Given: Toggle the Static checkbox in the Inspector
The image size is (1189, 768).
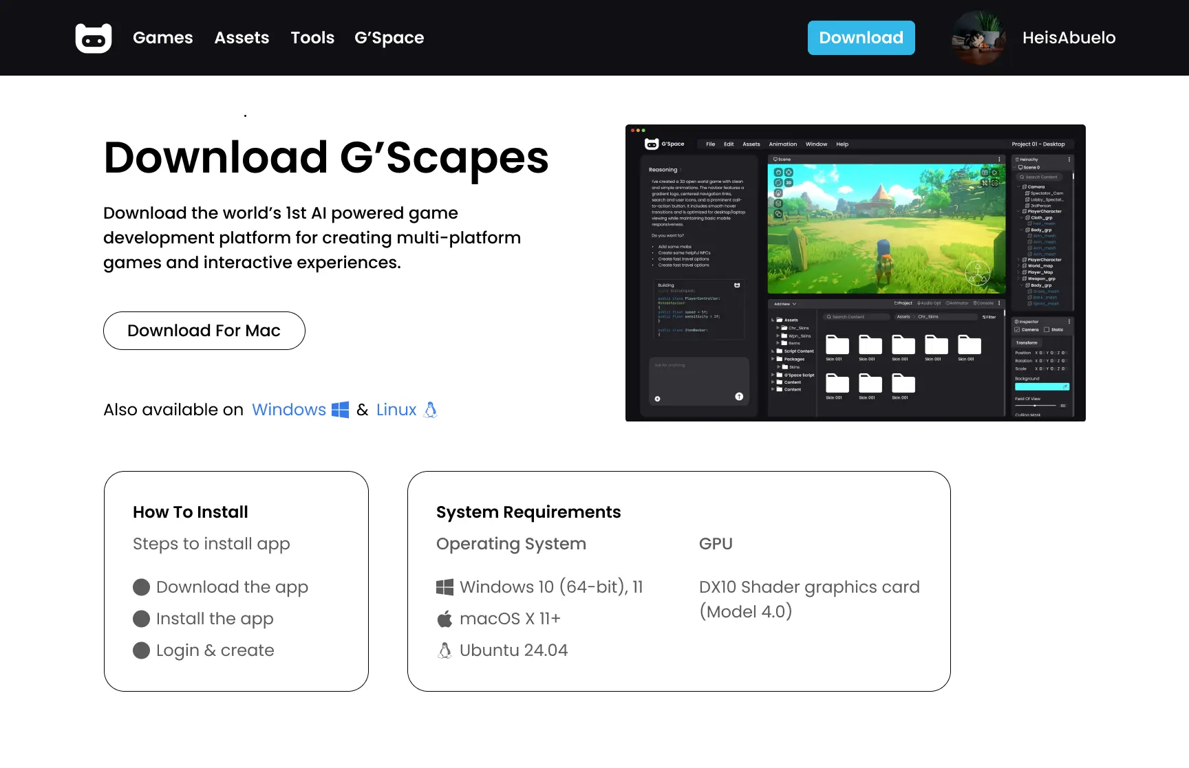Looking at the screenshot, I should point(1047,329).
